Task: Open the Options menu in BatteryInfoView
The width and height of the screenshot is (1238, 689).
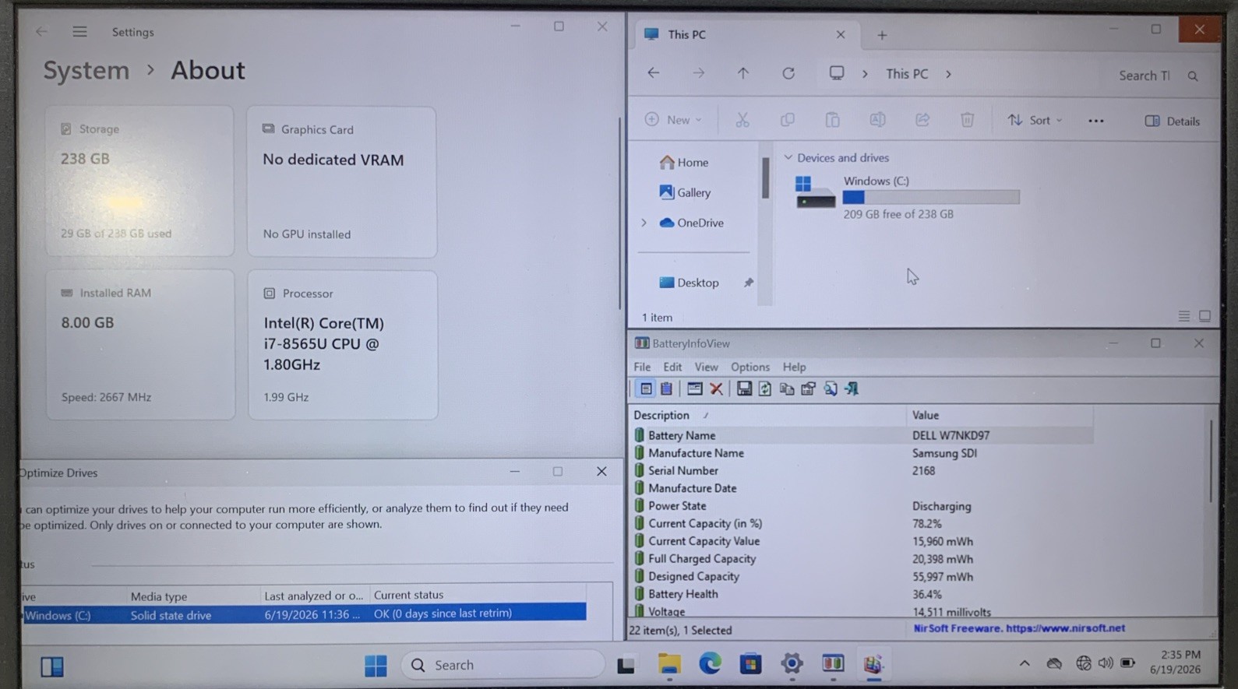Action: [x=750, y=367]
